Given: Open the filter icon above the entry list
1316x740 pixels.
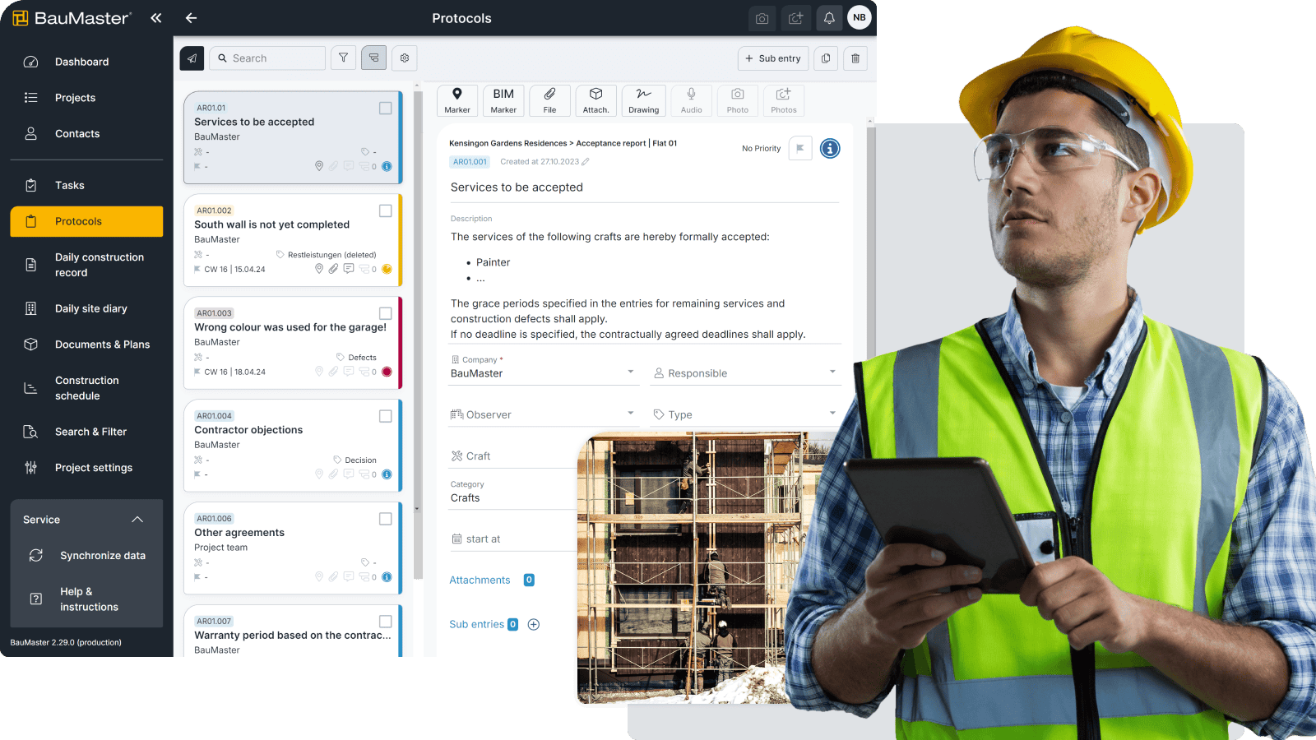Looking at the screenshot, I should coord(343,58).
